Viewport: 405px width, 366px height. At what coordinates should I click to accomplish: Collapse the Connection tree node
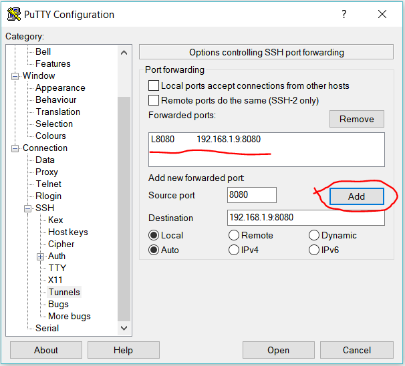[x=15, y=149]
